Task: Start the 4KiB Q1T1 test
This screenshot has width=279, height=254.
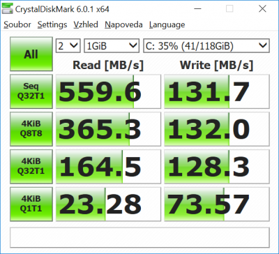Action: coord(31,204)
